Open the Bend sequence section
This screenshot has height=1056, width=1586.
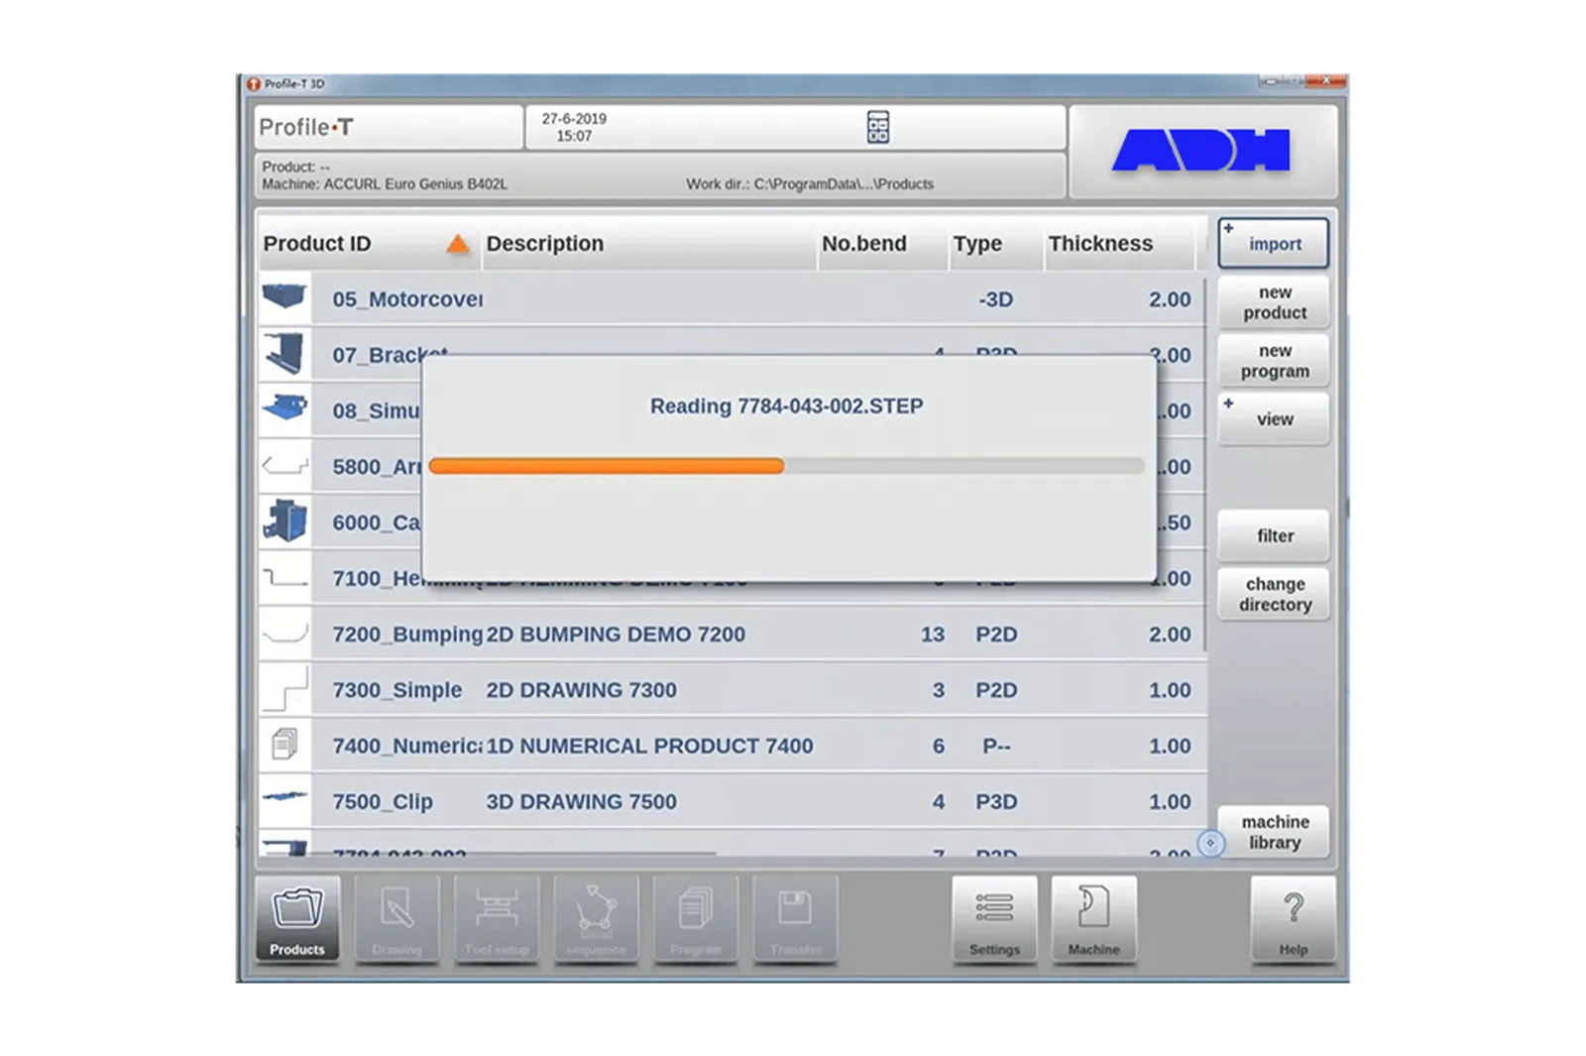(596, 920)
